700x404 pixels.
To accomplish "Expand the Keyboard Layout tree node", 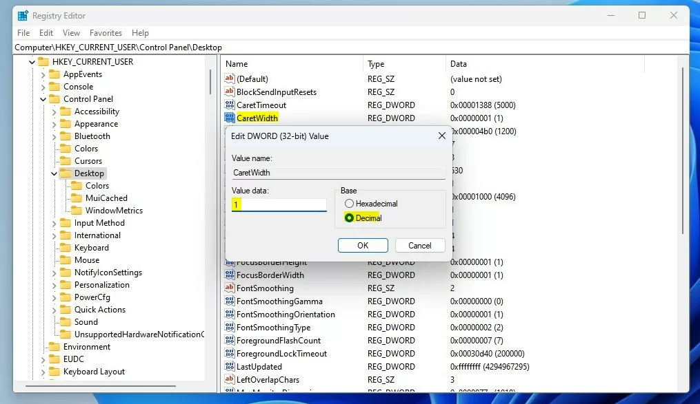I will click(43, 372).
